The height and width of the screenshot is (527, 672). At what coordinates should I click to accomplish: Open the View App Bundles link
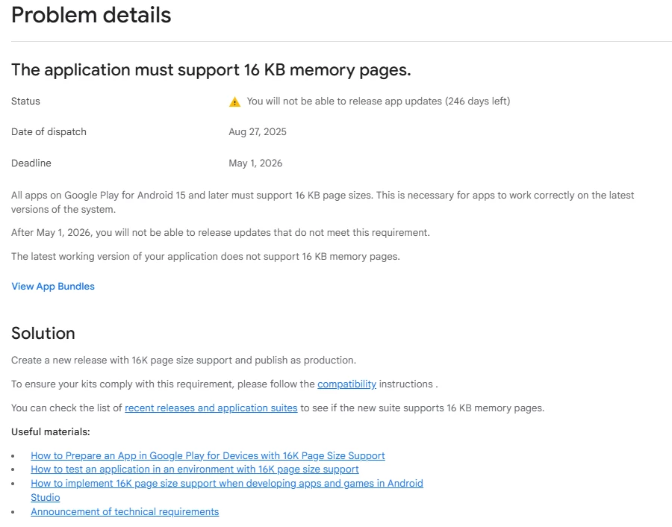(x=53, y=287)
